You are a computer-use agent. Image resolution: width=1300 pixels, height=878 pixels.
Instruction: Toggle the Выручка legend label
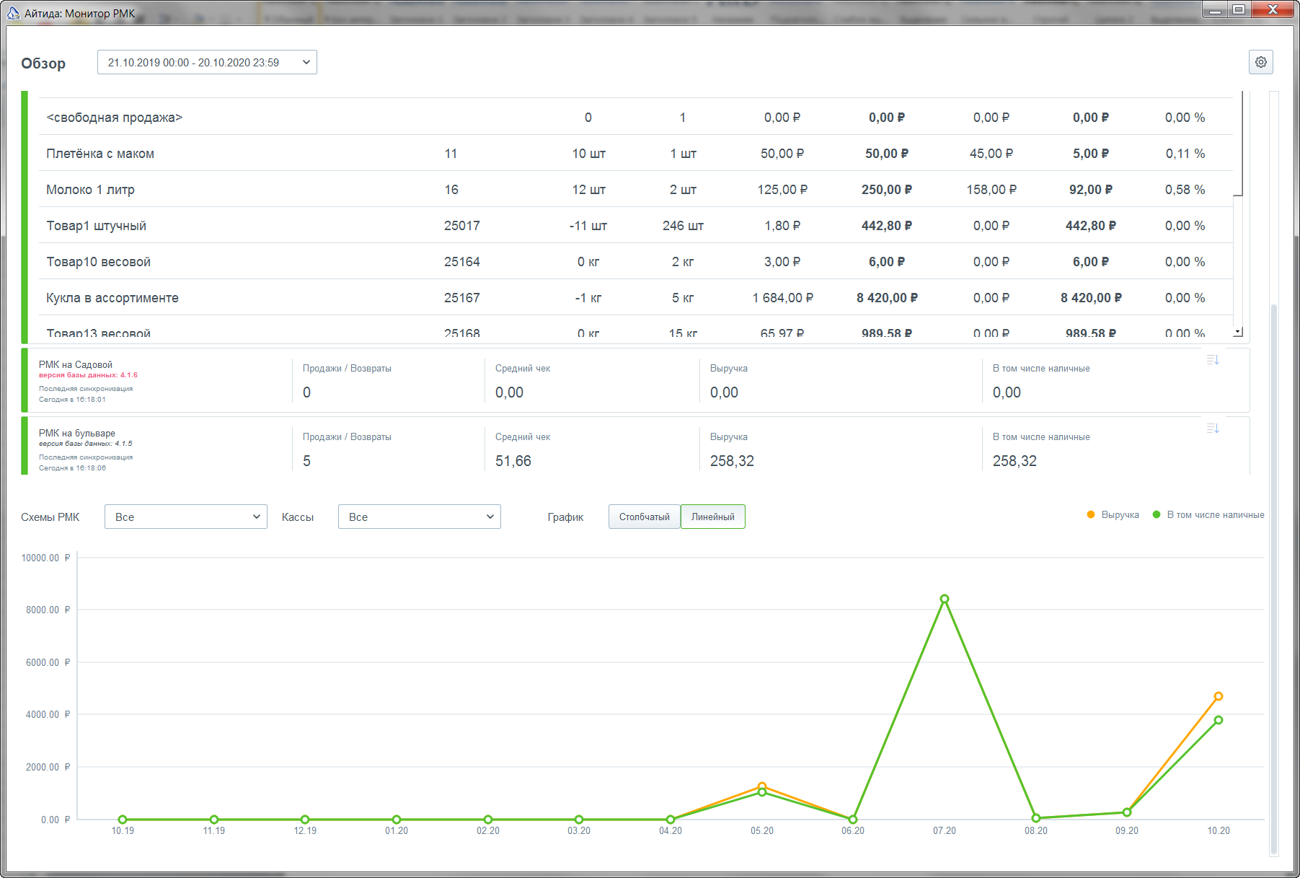pos(1120,514)
